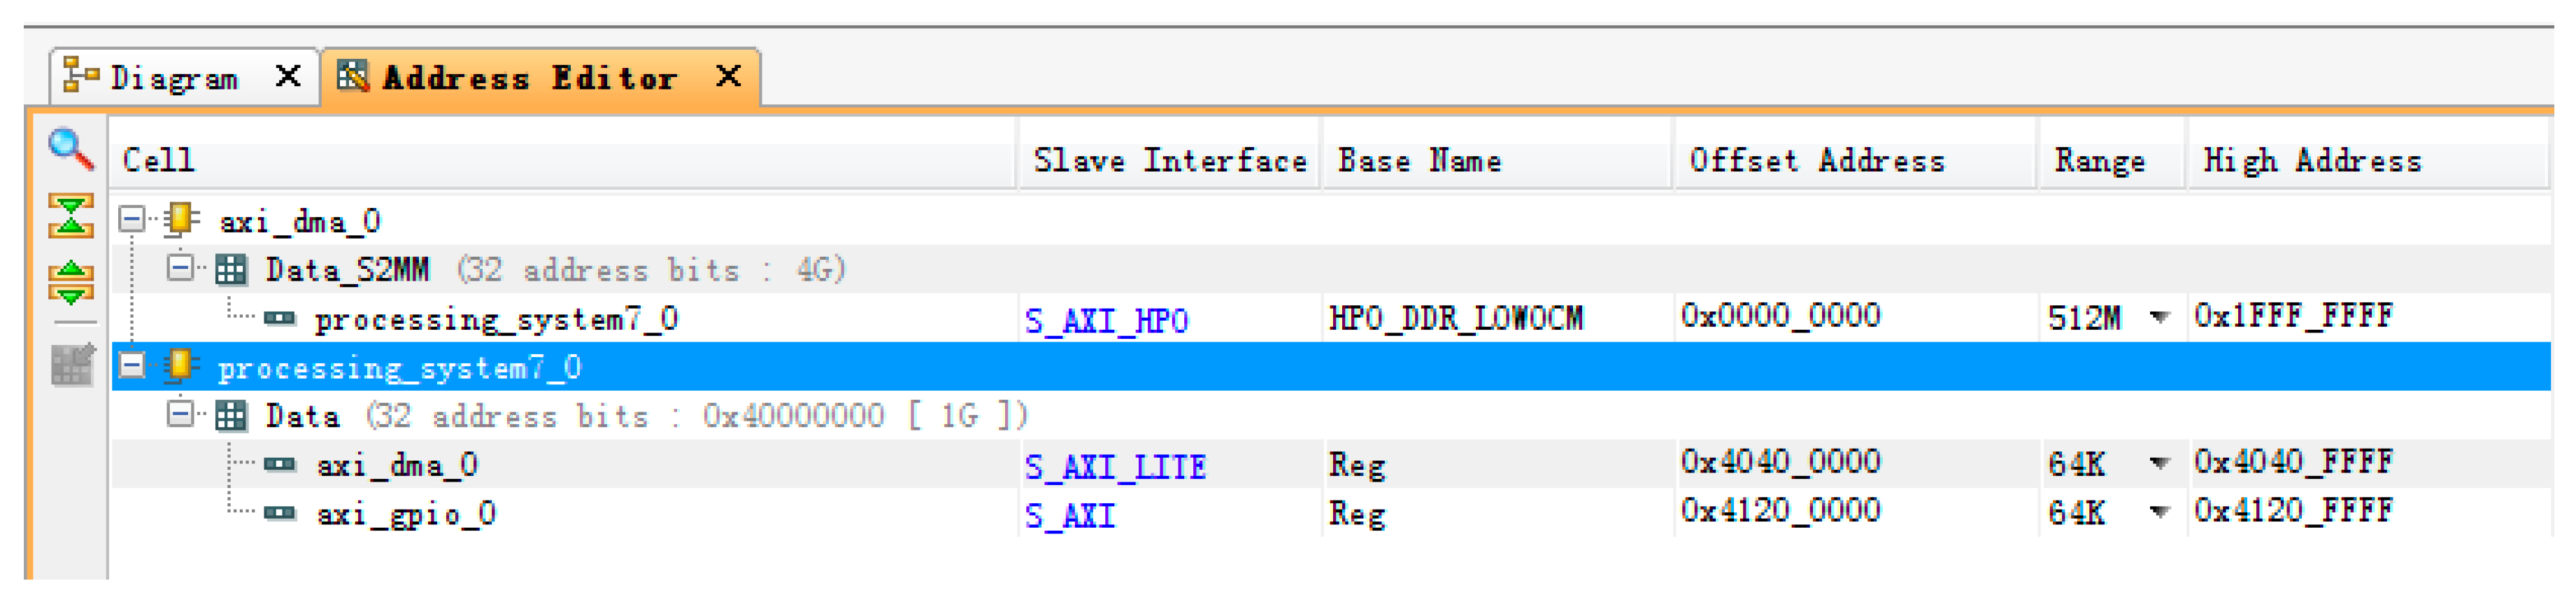Viewport: 2576px width, 602px height.
Task: Collapse the Data_S2MM address space node
Action: (180, 267)
